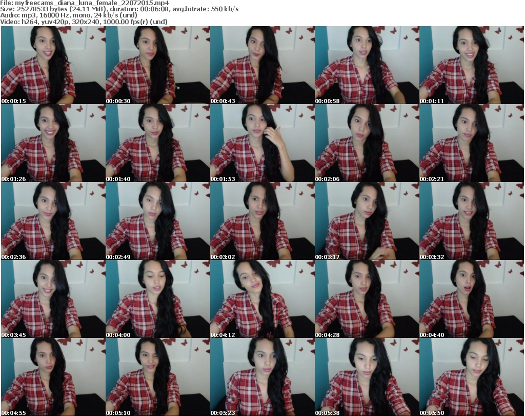The height and width of the screenshot is (416, 525).
Task: Pick the preview frame at 00:02:36
Action: point(53,221)
